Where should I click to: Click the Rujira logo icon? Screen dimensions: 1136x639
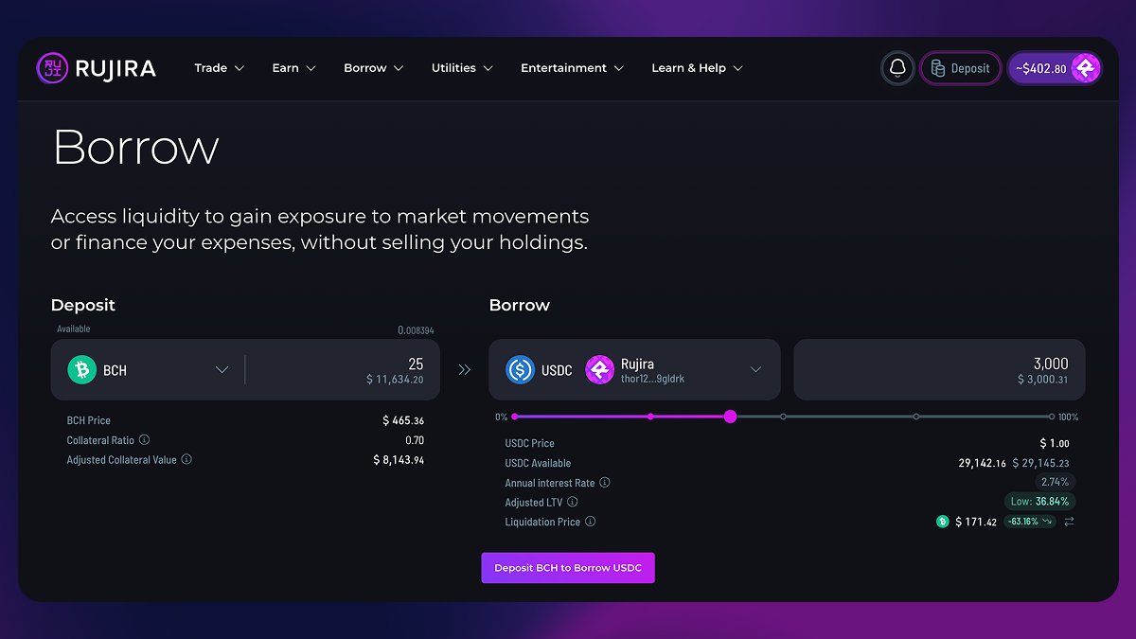[x=52, y=67]
